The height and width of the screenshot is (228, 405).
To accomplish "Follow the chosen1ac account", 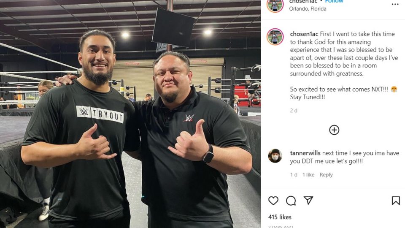I will point(334,1).
